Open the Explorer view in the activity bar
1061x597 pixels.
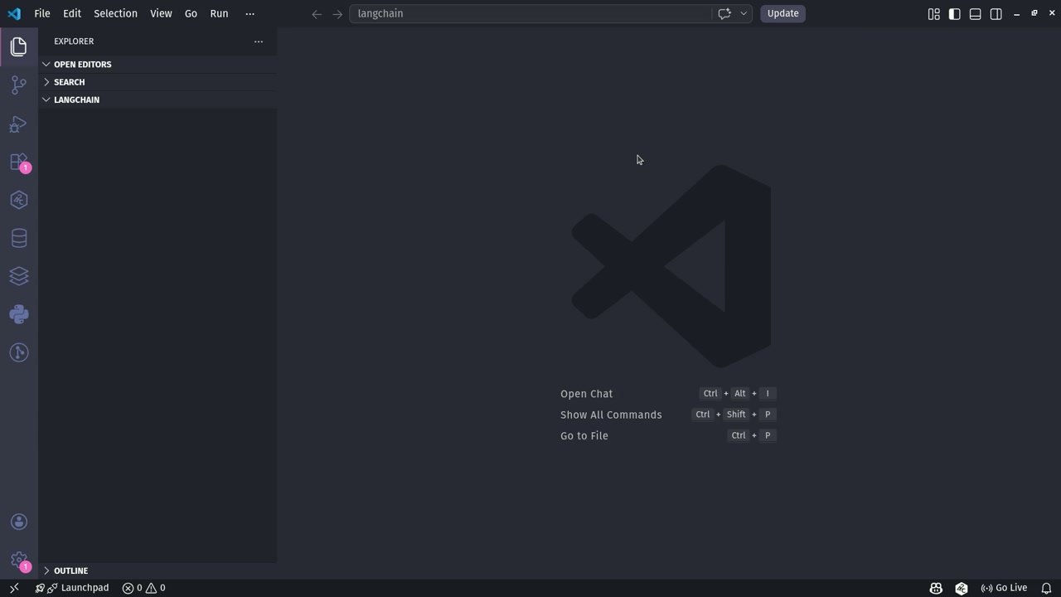[x=18, y=46]
